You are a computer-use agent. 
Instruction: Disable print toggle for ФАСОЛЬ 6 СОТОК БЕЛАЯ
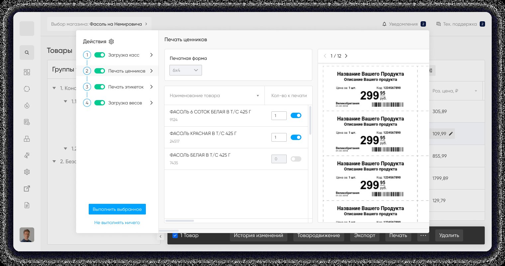296,115
